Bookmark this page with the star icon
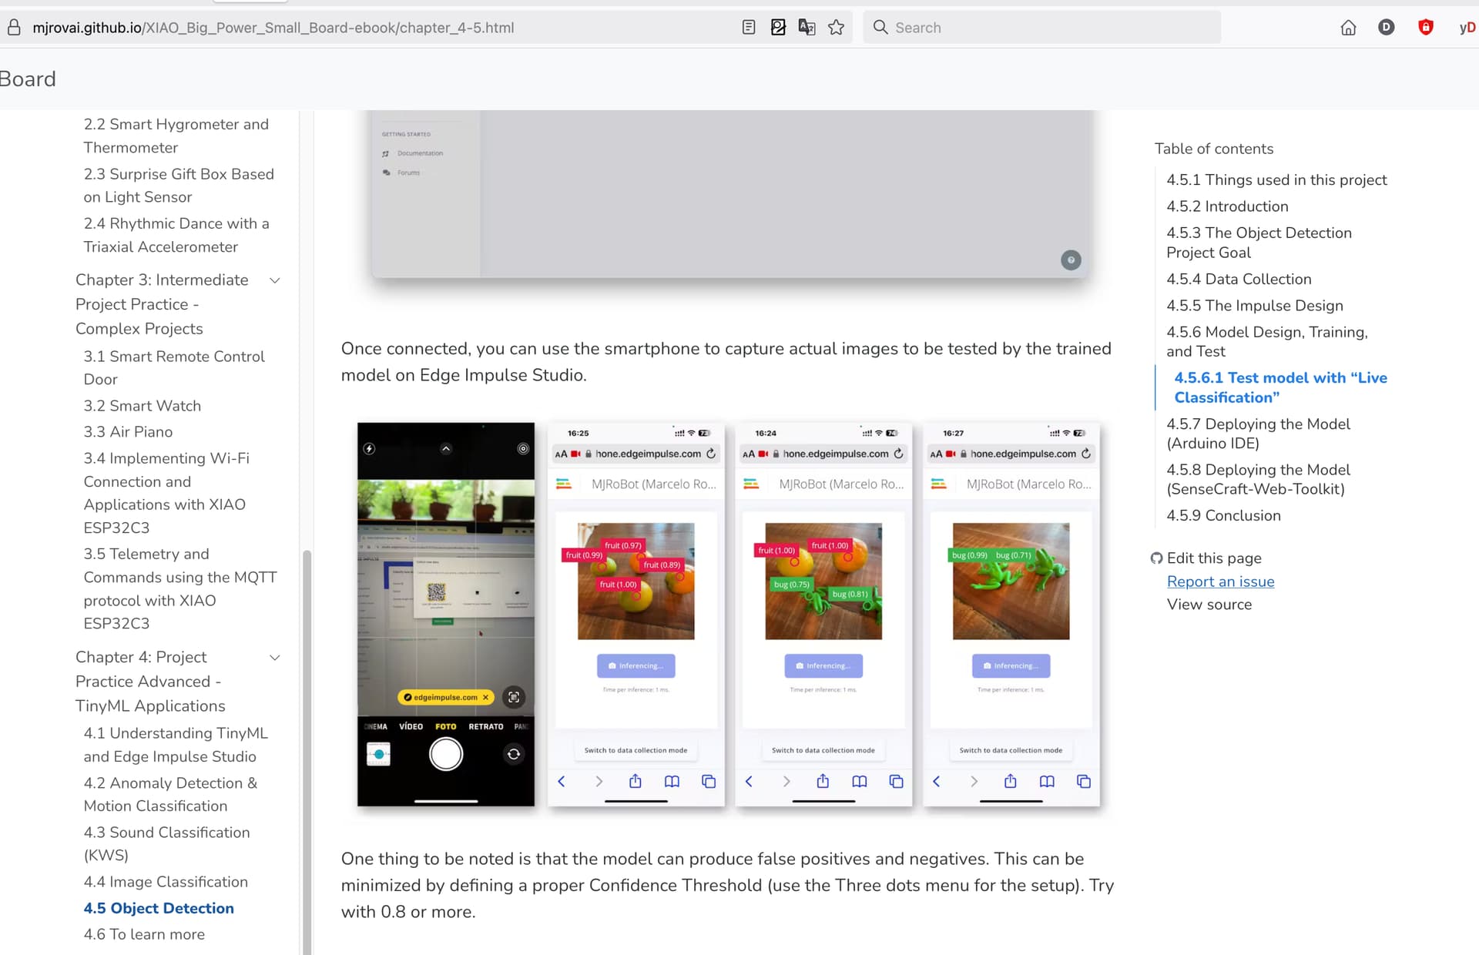The height and width of the screenshot is (955, 1479). [836, 28]
